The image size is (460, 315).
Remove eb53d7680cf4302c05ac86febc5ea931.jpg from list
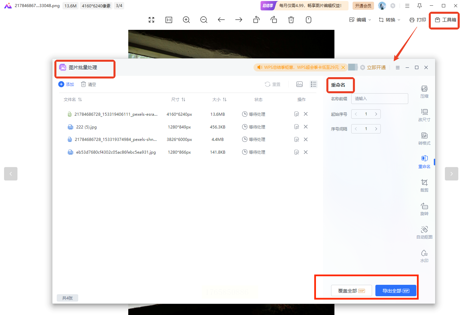tap(306, 152)
